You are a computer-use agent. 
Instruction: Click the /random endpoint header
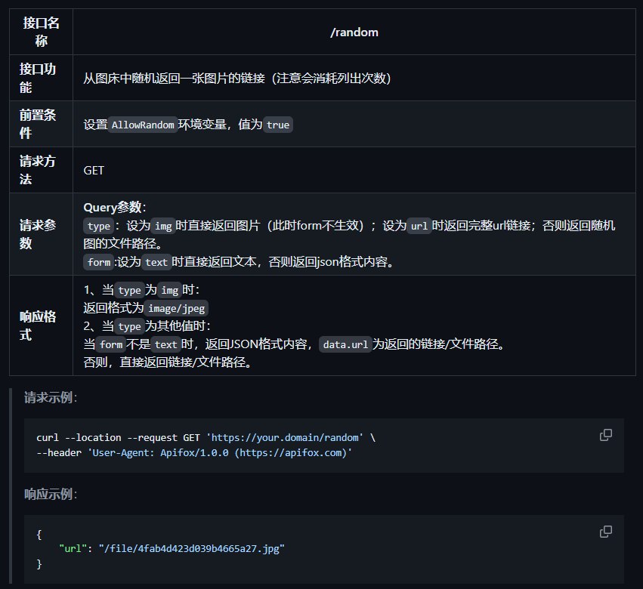pos(354,32)
